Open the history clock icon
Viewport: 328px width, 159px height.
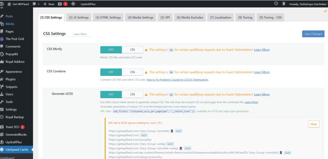click(x=276, y=4)
